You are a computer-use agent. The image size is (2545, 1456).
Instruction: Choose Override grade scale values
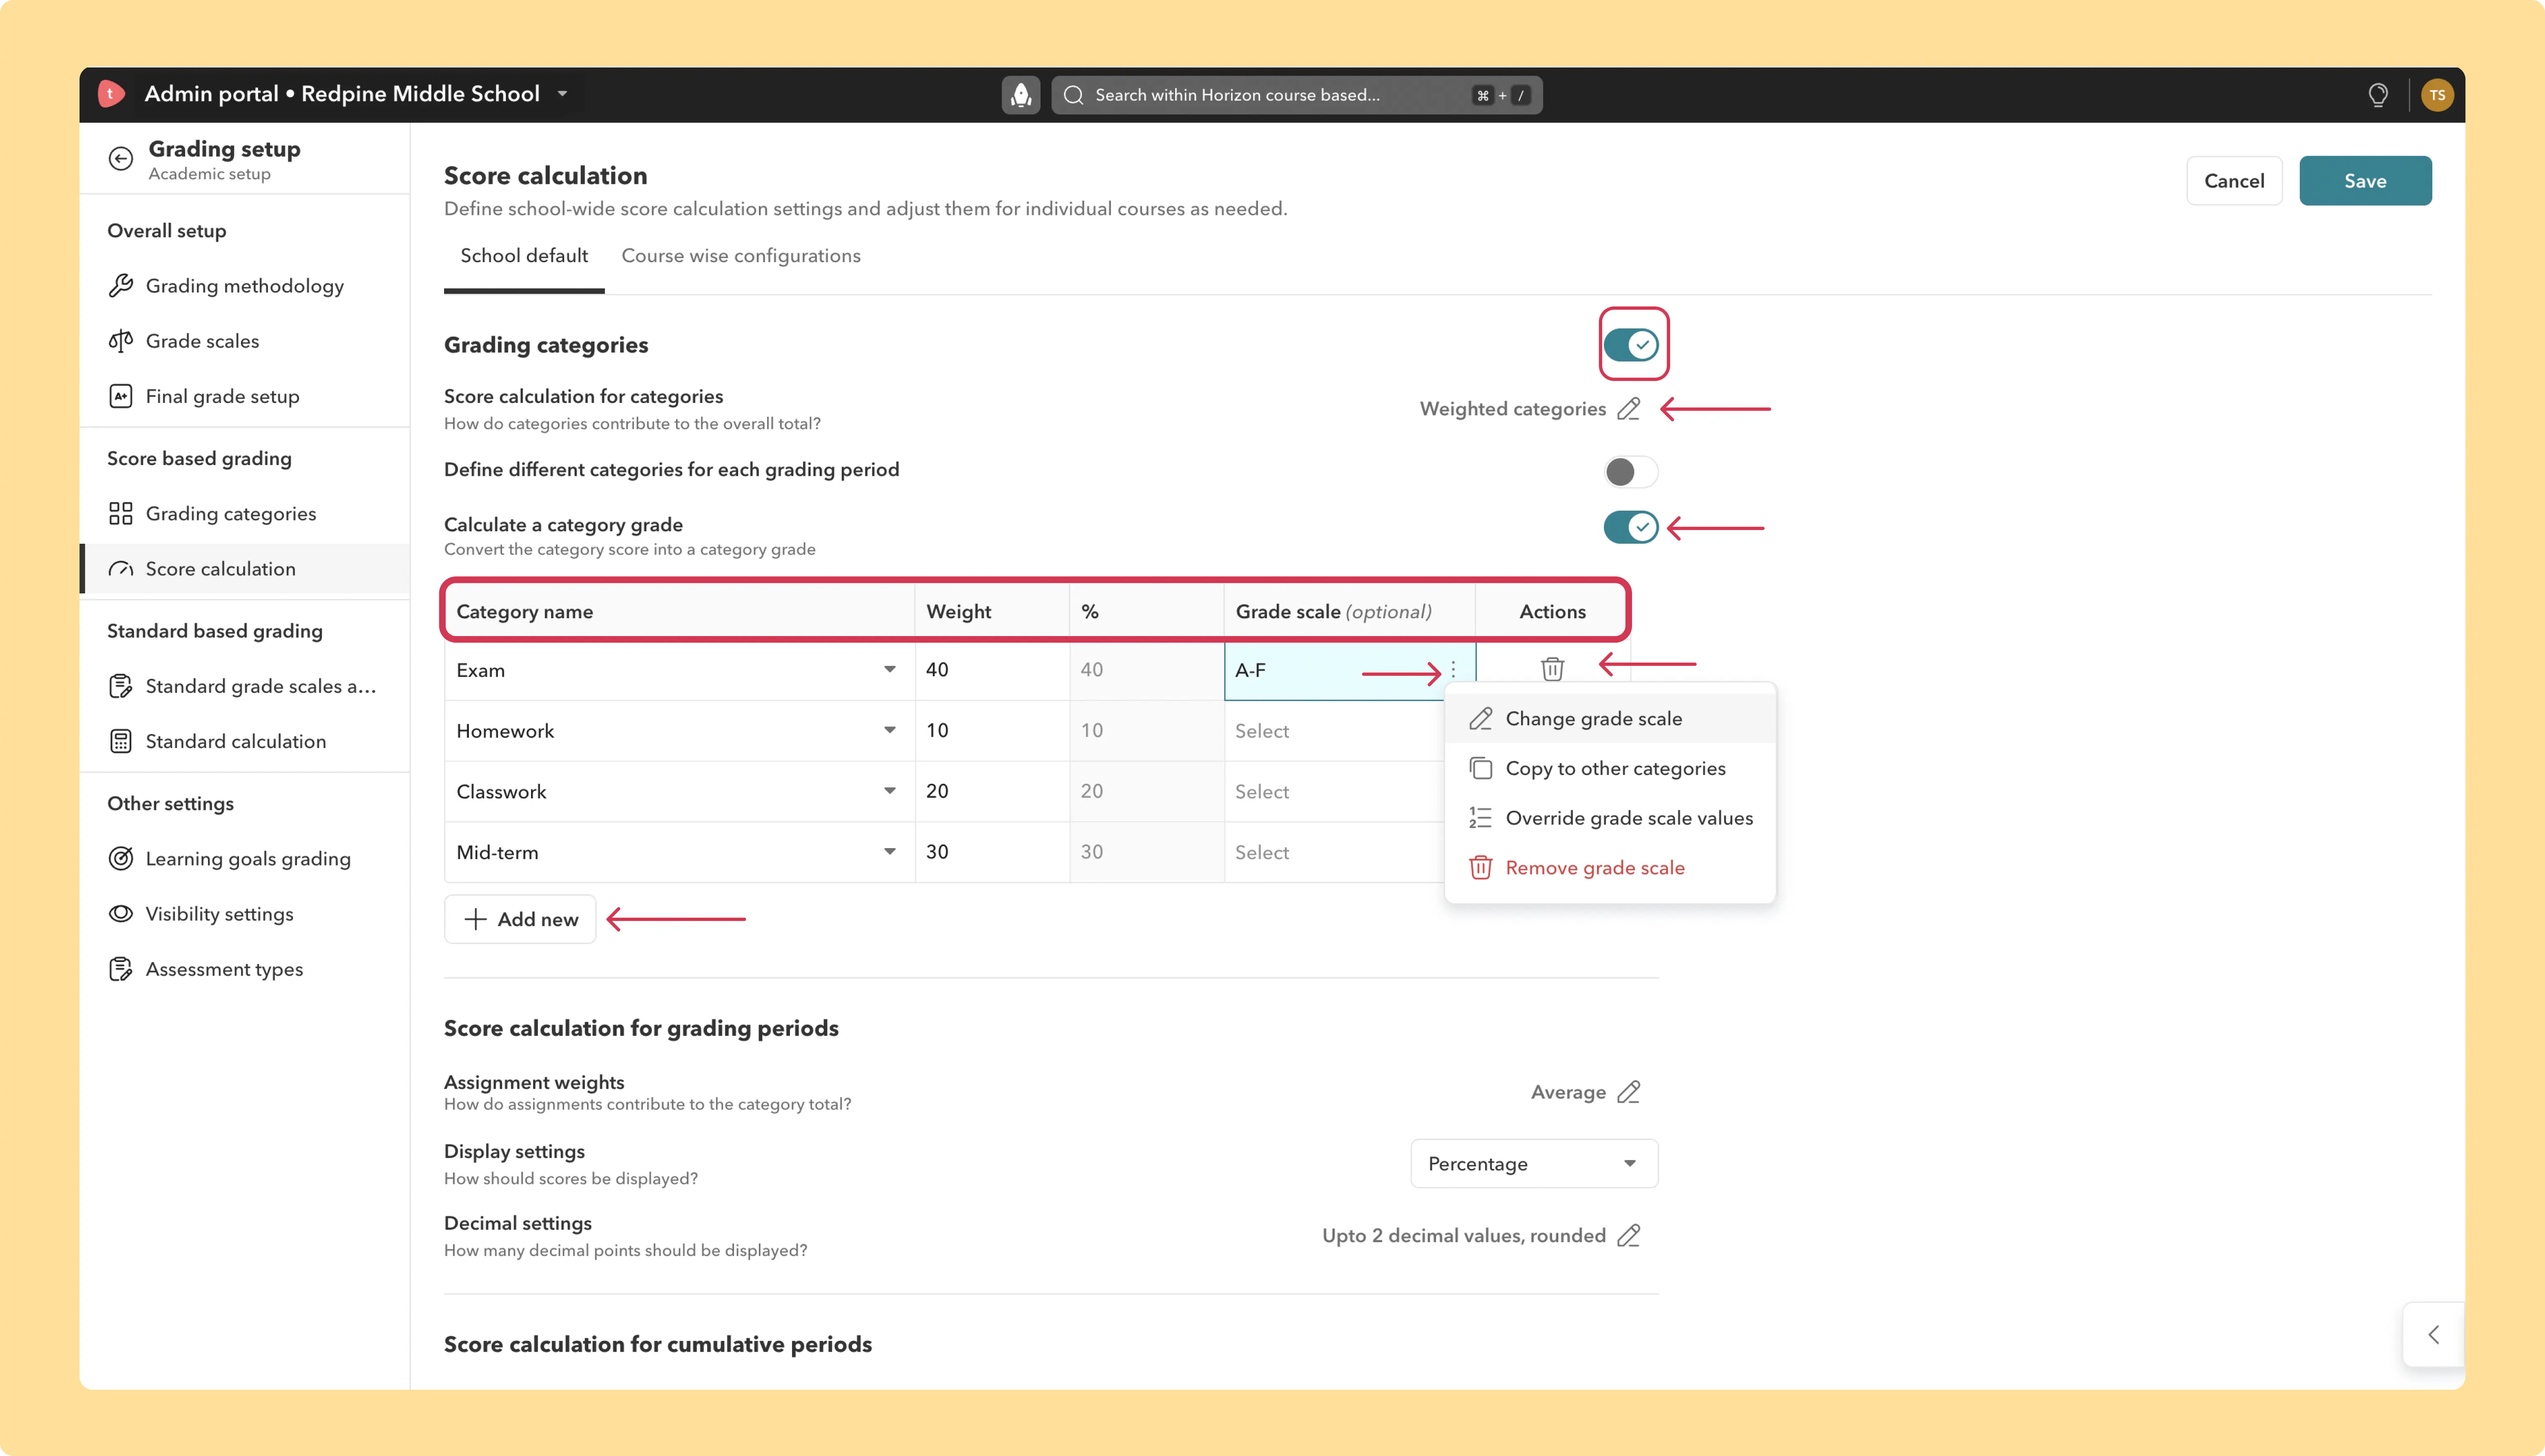point(1610,818)
